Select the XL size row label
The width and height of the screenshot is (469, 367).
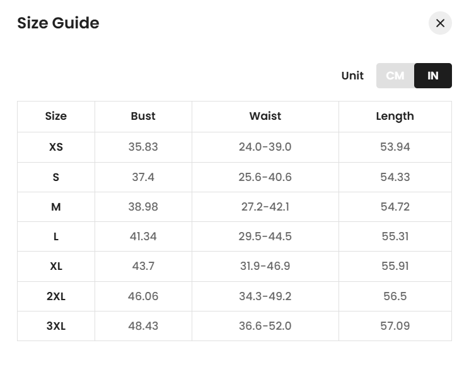(56, 266)
